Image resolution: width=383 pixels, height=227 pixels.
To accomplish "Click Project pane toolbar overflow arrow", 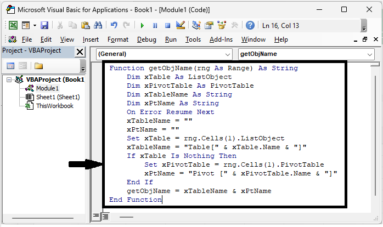I will 83,66.
